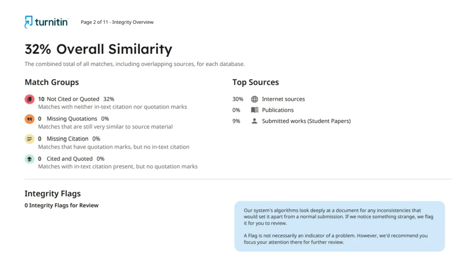Click the green Cited and Quoted icon
This screenshot has width=469, height=275.
(29, 159)
